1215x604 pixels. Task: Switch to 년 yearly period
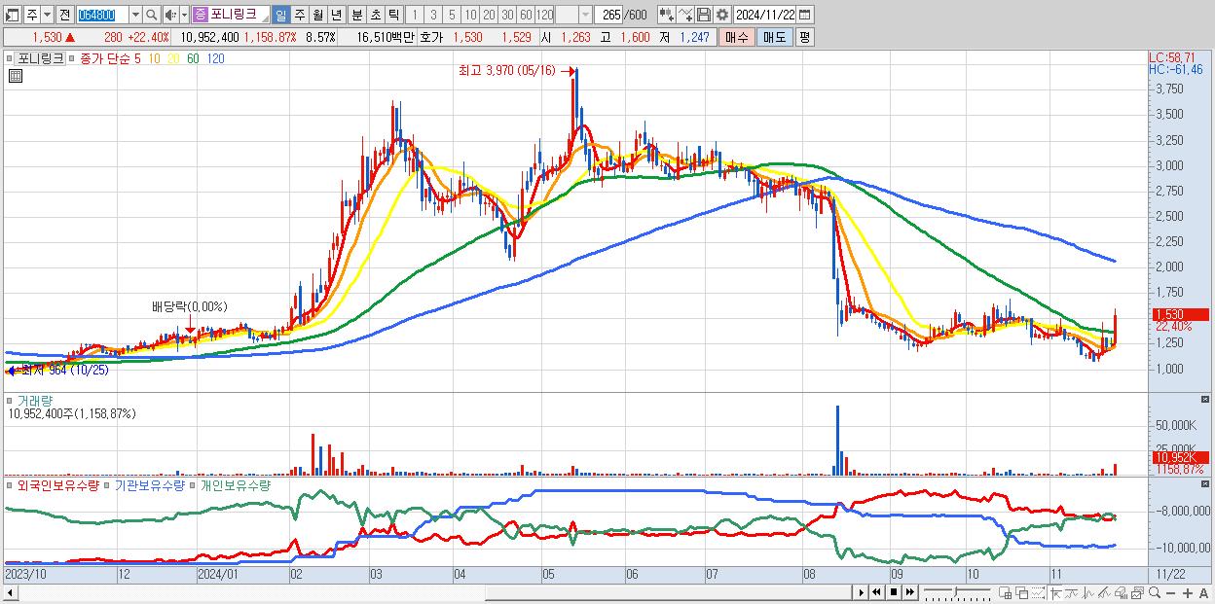click(336, 15)
